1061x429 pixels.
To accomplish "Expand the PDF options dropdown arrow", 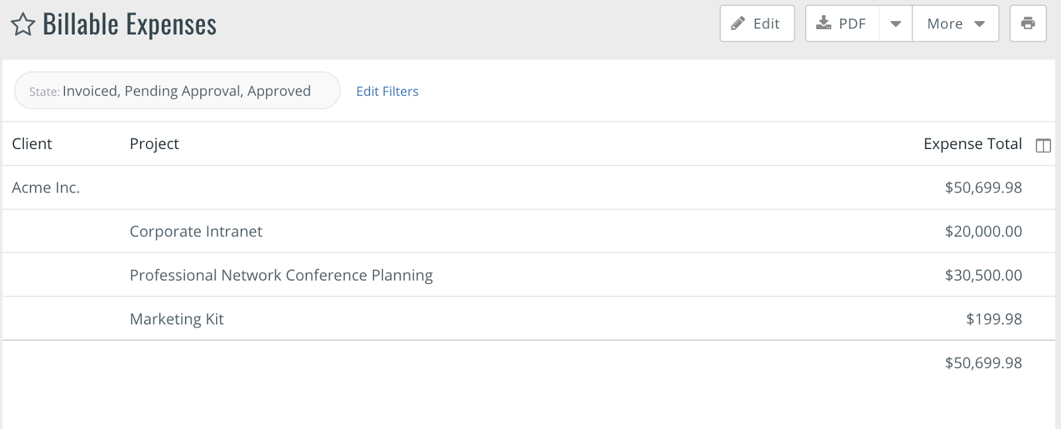I will [x=896, y=24].
